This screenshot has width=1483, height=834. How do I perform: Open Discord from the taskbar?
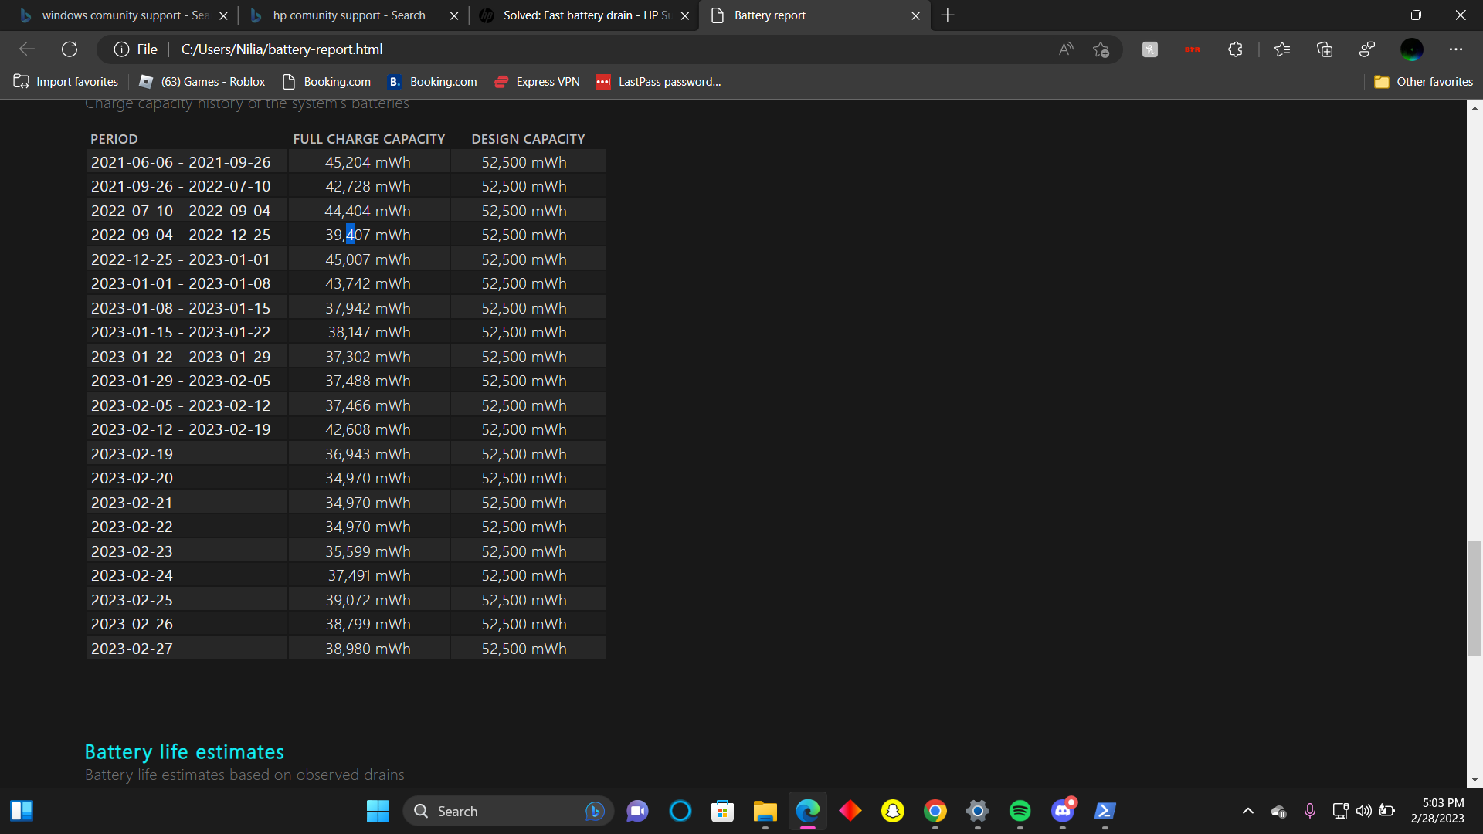[1062, 811]
